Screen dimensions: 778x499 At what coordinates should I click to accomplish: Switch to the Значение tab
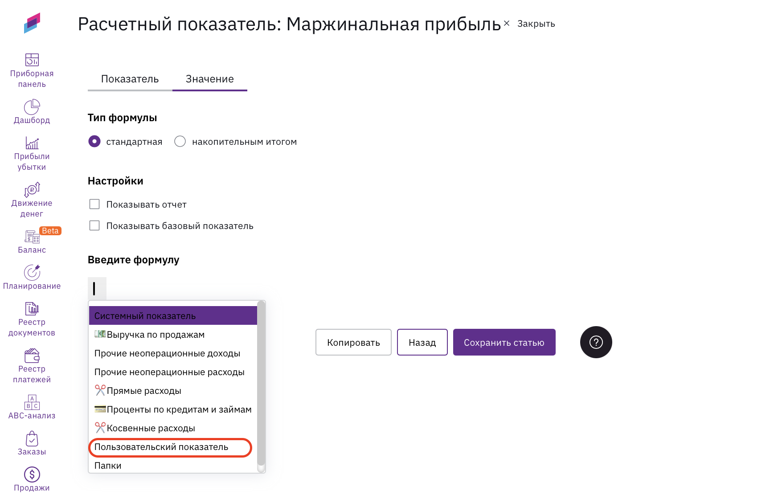point(210,79)
